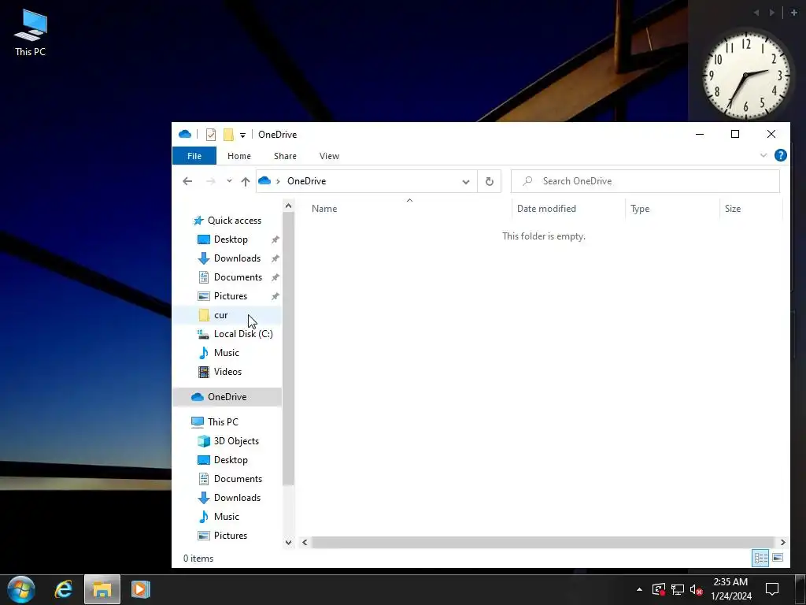Screen dimensions: 806x605
Task: Open pinned Documents under Quick access
Action: coord(238,277)
